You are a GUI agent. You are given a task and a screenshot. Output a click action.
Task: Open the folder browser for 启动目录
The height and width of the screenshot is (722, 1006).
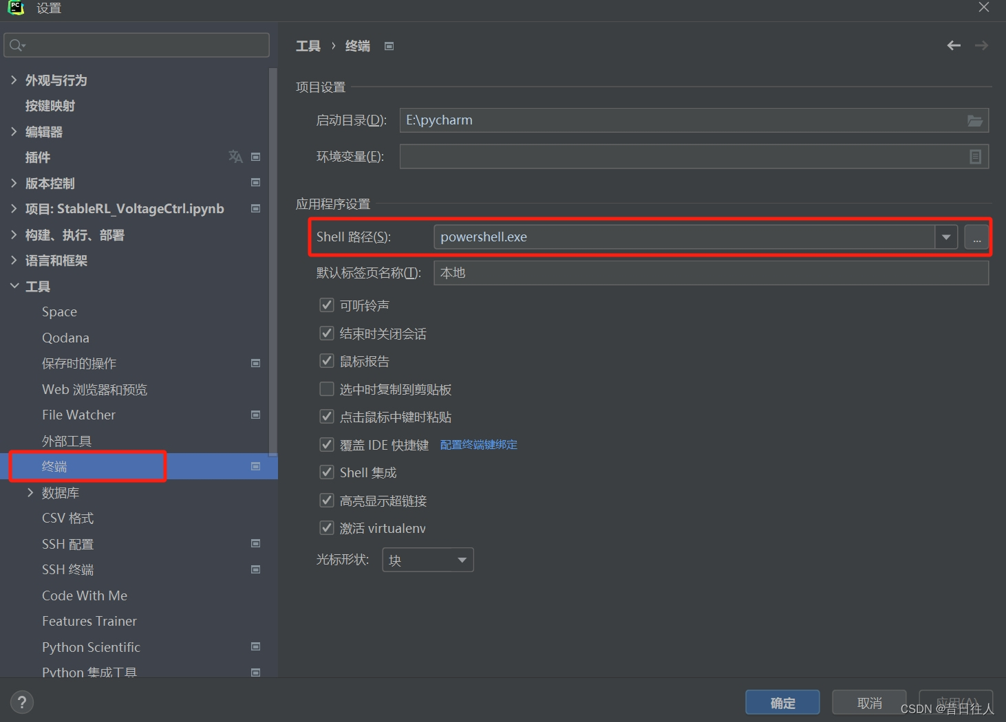click(974, 120)
